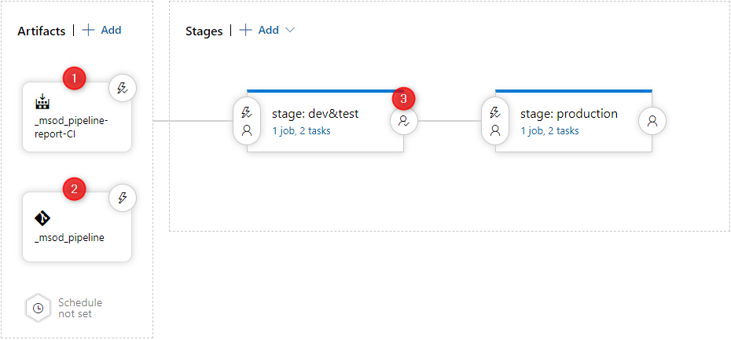Click the Artifacts section heading
Screen dimensions: 731x340
[42, 31]
